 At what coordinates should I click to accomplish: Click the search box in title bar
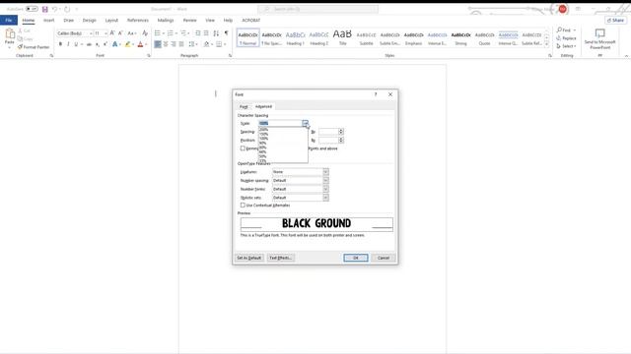coord(317,9)
